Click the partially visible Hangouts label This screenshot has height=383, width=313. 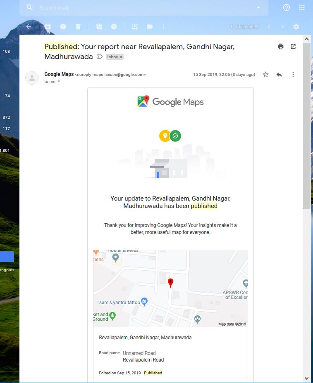(7, 270)
